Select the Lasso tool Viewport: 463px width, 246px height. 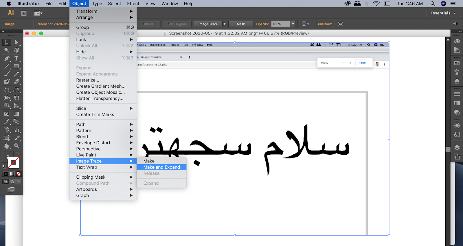[16, 50]
